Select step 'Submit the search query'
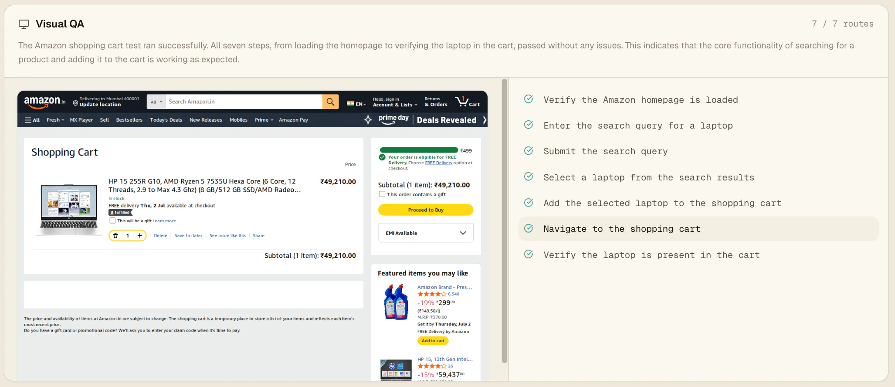Image resolution: width=895 pixels, height=387 pixels. click(x=698, y=151)
